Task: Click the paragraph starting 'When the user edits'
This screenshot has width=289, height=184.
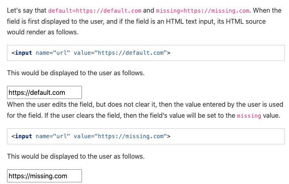Action: pos(145,110)
